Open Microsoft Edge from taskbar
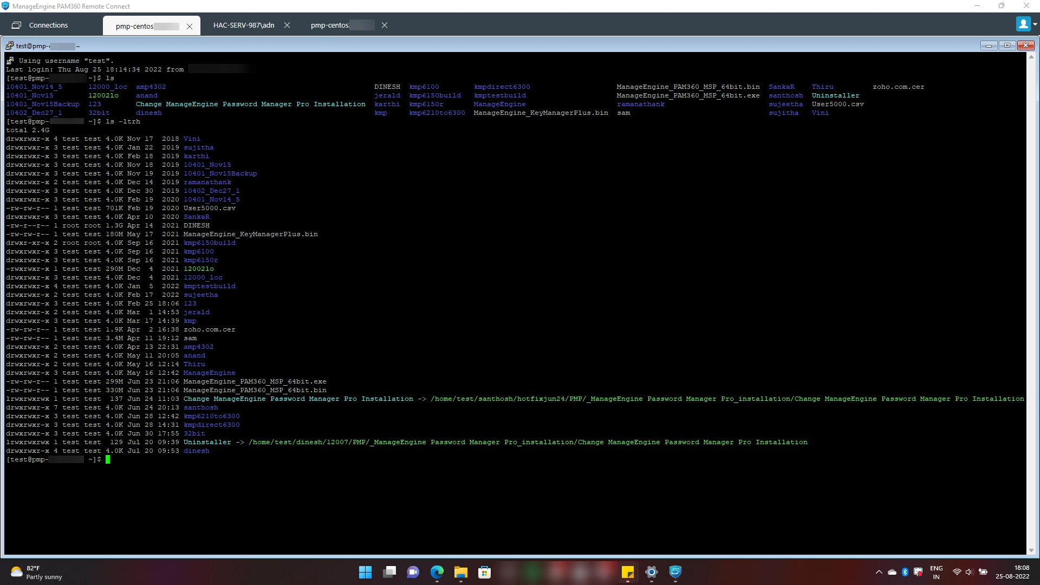The image size is (1040, 585). (x=437, y=572)
